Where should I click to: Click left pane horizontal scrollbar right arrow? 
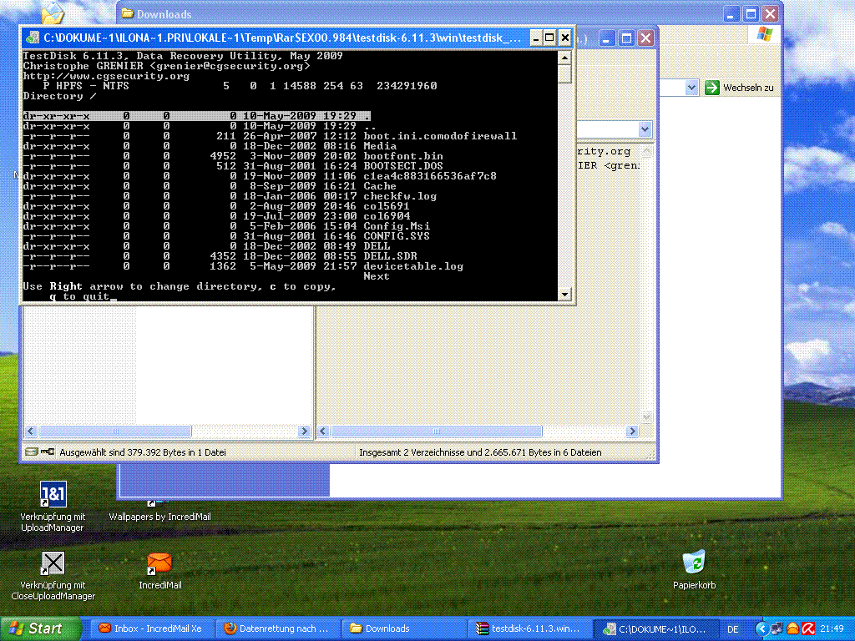point(304,432)
